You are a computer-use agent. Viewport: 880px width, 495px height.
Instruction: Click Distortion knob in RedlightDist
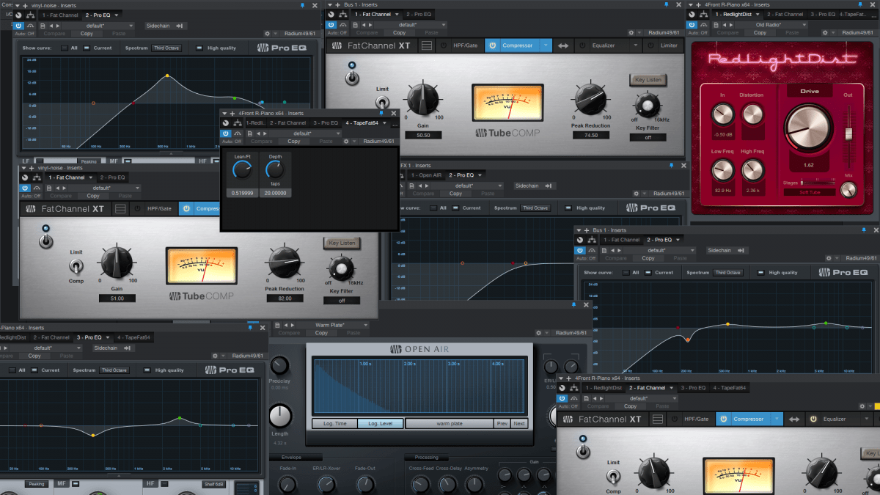[x=752, y=114]
